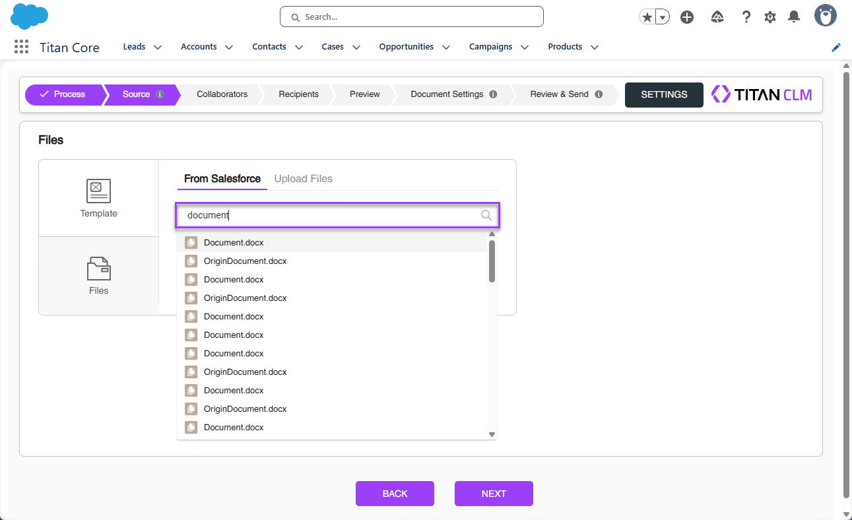Select OriginDocument.docx from the results list
Image resolution: width=852 pixels, height=520 pixels.
(x=245, y=261)
